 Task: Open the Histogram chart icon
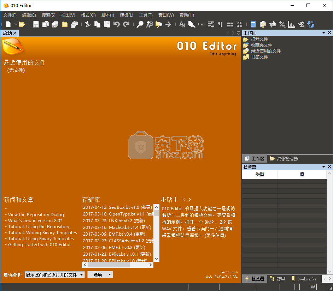pyautogui.click(x=292, y=24)
